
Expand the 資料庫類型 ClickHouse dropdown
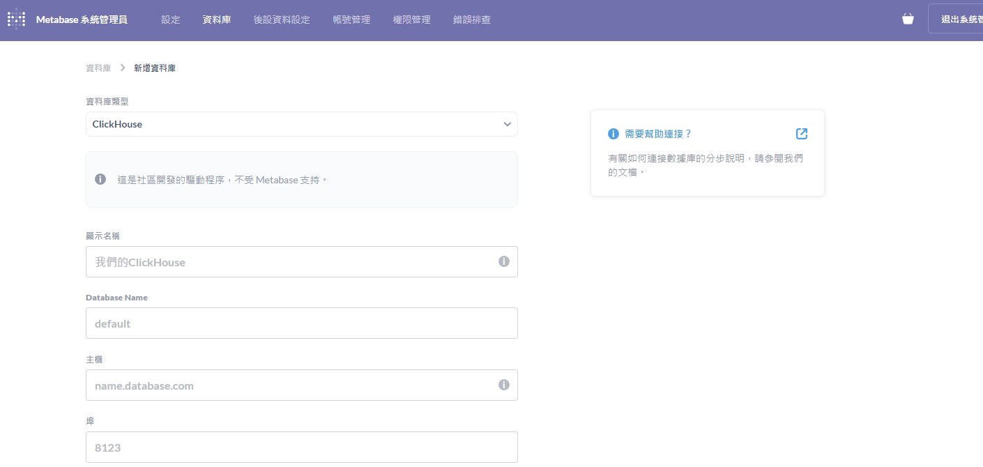(x=302, y=124)
